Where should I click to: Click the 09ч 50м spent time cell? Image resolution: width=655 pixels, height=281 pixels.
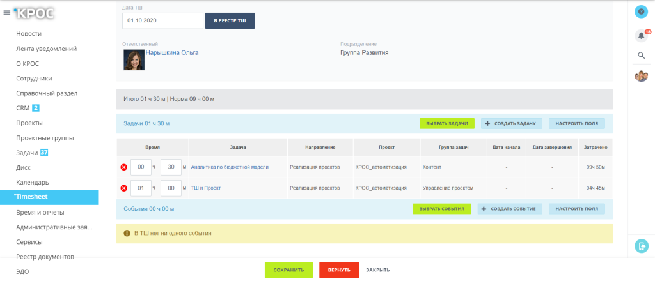(596, 167)
